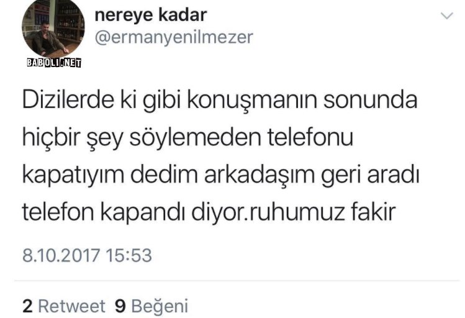465x318 pixels.
Task: Click the phrase ruhumuz fakir in tweet
Action: [322, 212]
